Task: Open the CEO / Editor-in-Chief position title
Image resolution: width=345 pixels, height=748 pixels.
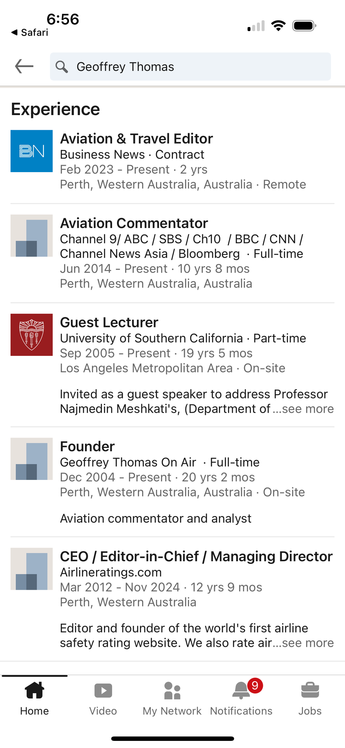Action: pos(196,556)
